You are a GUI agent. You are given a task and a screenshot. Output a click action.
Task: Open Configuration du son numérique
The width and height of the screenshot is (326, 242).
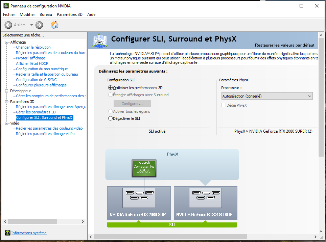tap(42, 69)
